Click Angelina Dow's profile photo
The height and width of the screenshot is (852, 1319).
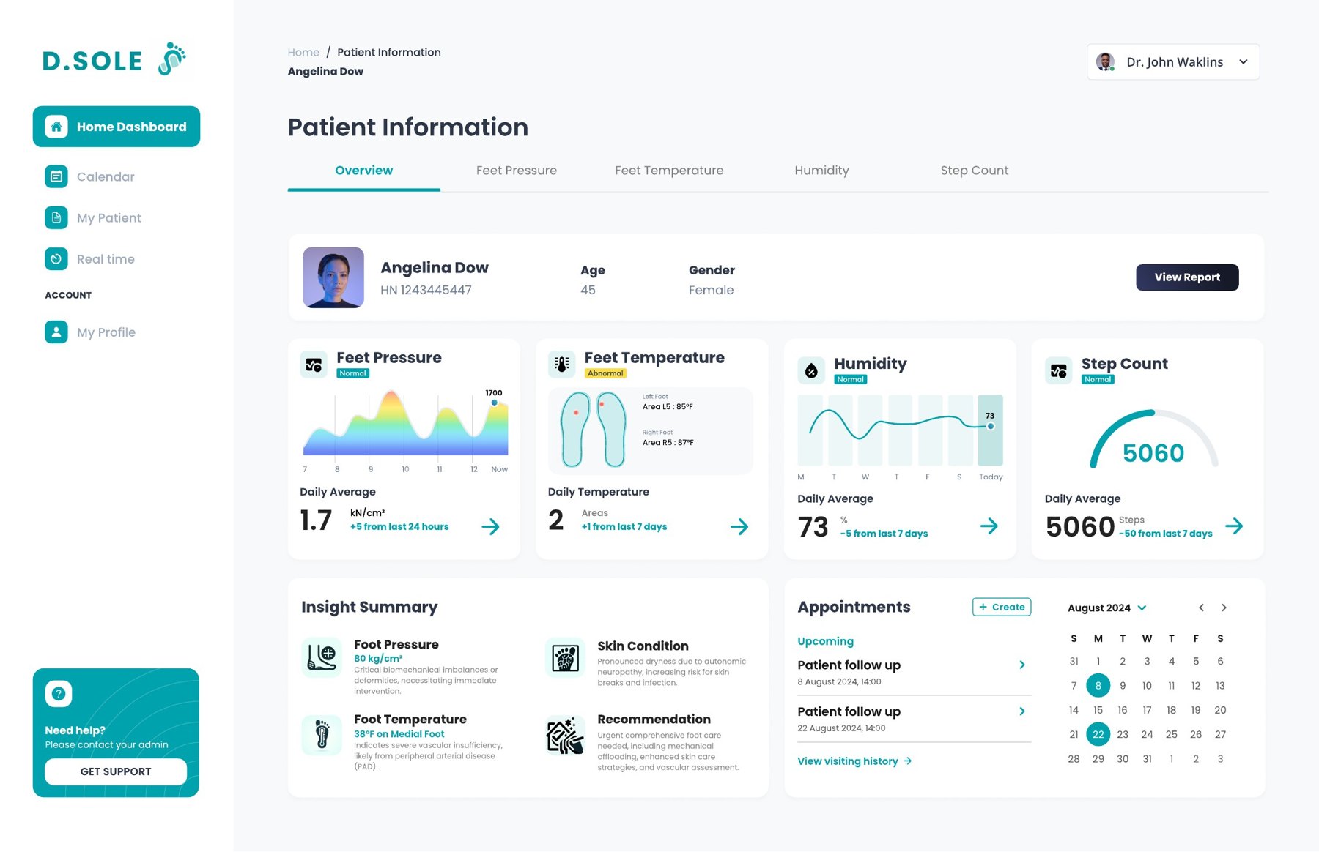(x=333, y=277)
